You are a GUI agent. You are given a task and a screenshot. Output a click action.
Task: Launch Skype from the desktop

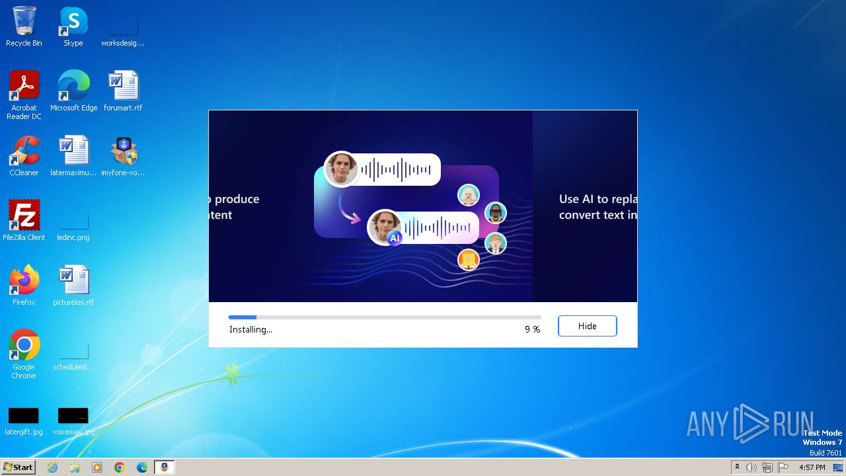point(73,26)
